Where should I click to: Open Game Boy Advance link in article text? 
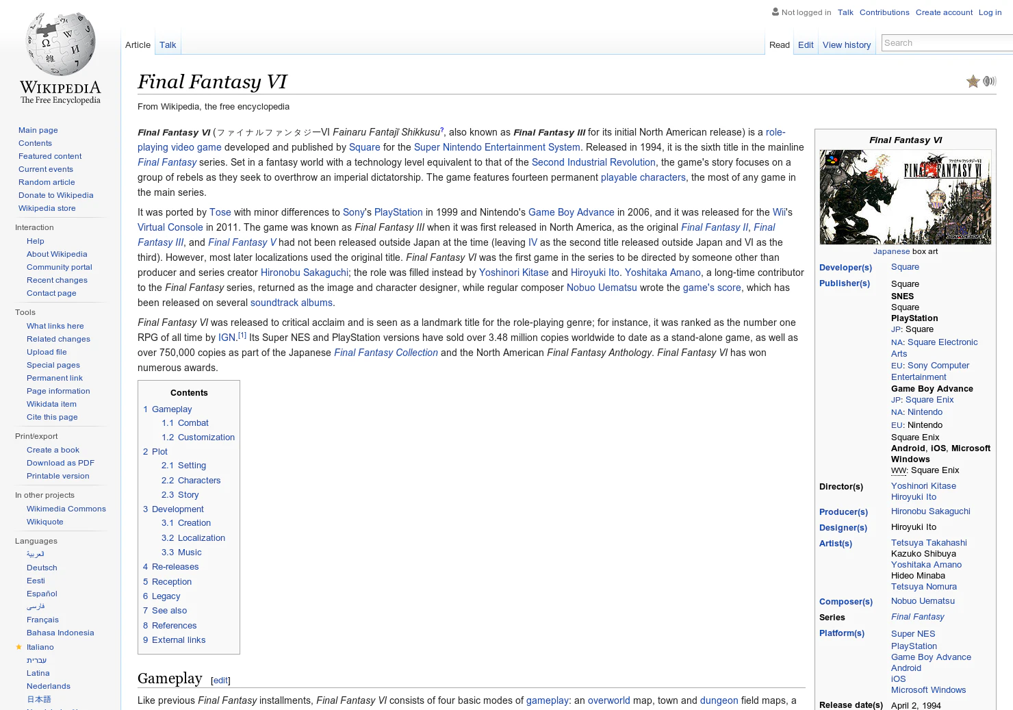pos(572,212)
